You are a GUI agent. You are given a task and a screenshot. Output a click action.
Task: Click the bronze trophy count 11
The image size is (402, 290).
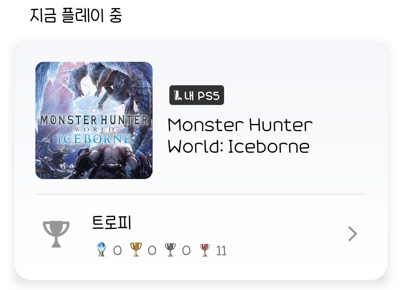coord(221,251)
